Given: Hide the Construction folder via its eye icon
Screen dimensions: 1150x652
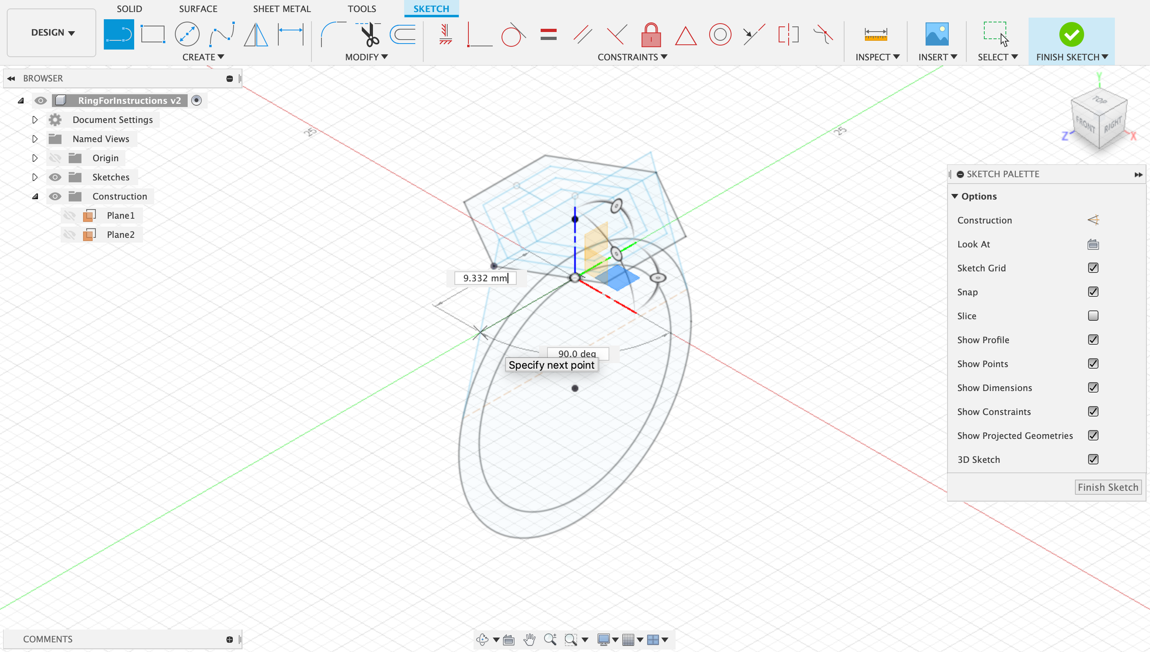Looking at the screenshot, I should pos(55,196).
